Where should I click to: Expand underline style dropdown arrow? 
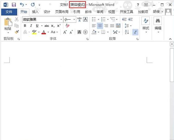[x=42, y=26]
